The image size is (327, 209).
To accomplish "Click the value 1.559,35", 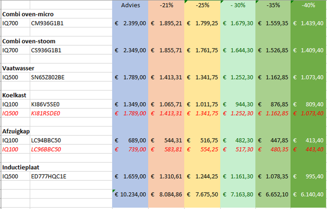I will [x=273, y=23].
